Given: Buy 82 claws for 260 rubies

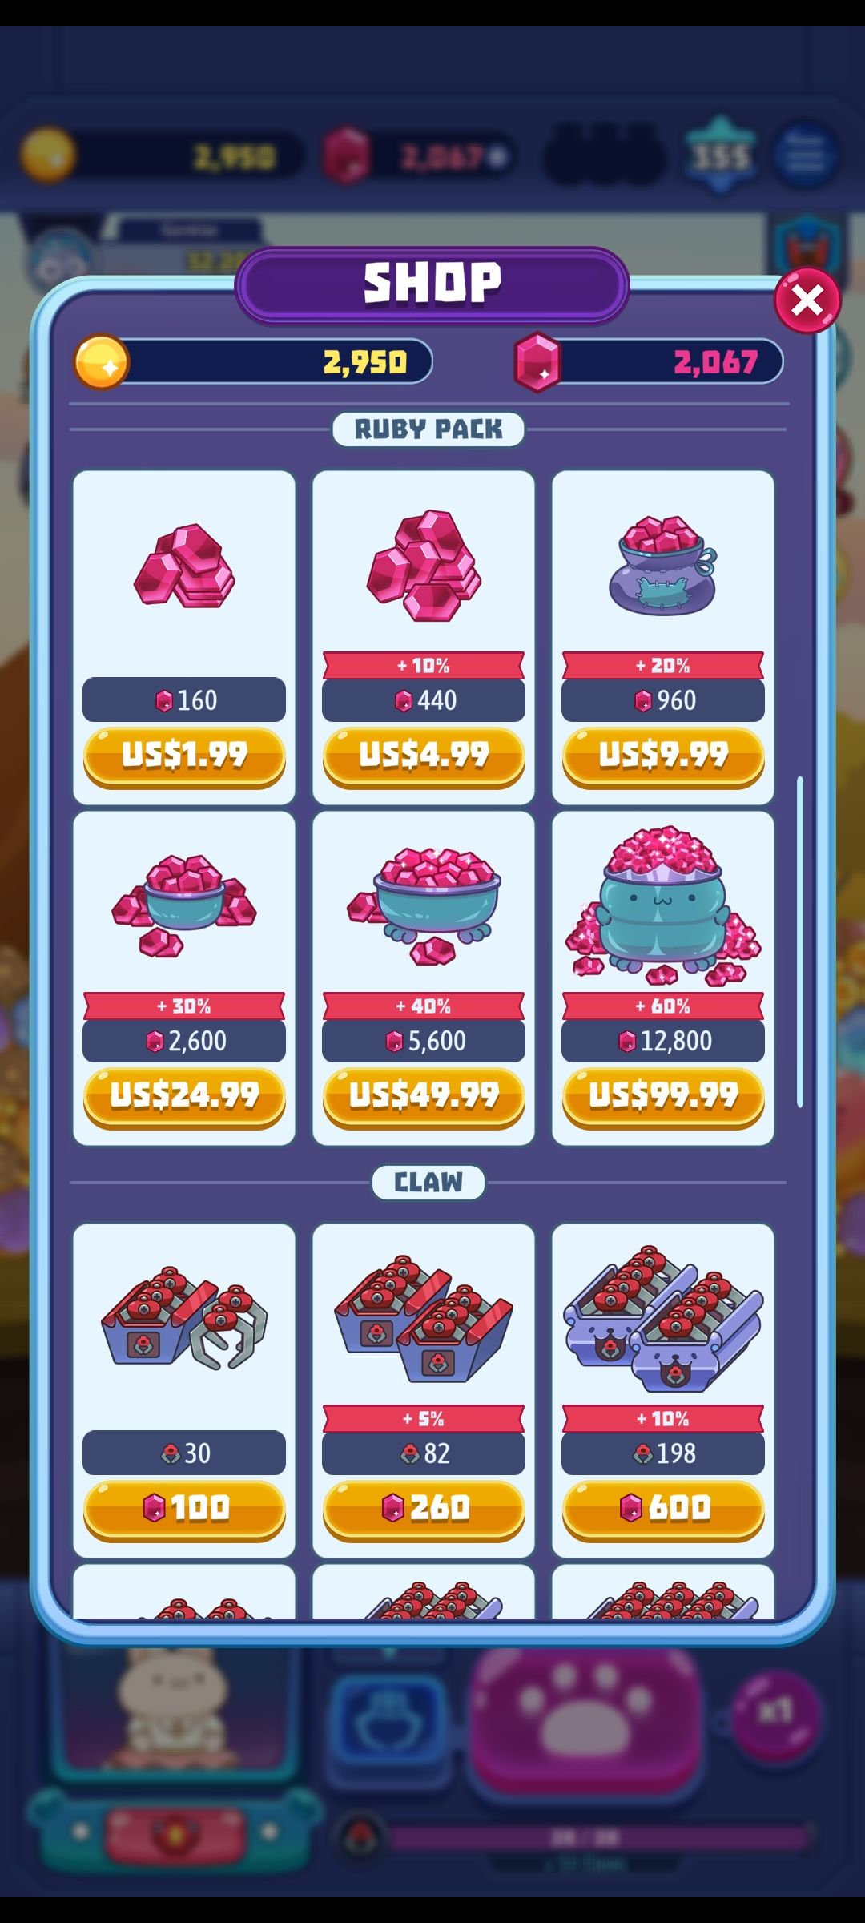Looking at the screenshot, I should coord(424,1510).
